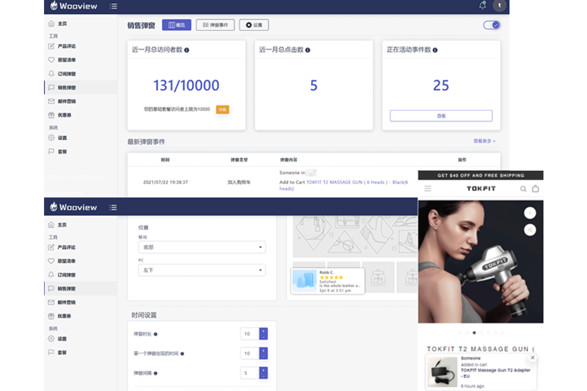Select the active dot in the product image carousel
Screen dimensions: 587x391
[x=474, y=333]
